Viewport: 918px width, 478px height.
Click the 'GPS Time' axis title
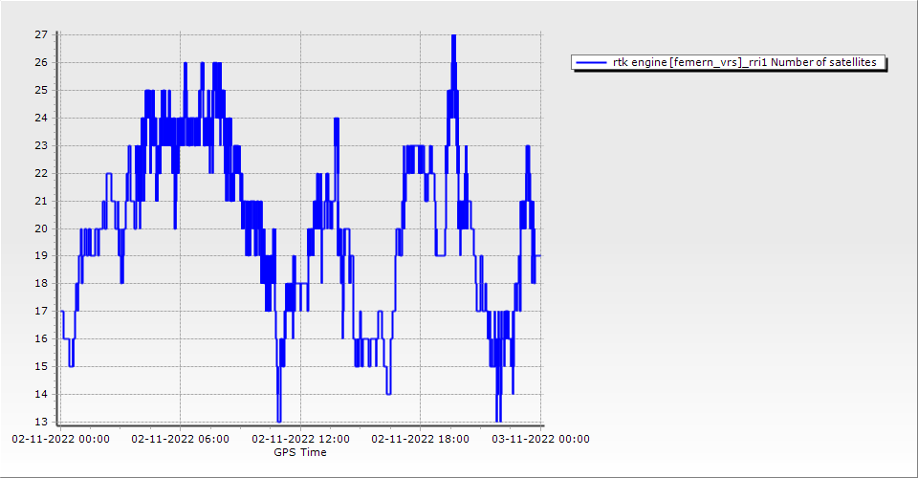click(299, 452)
